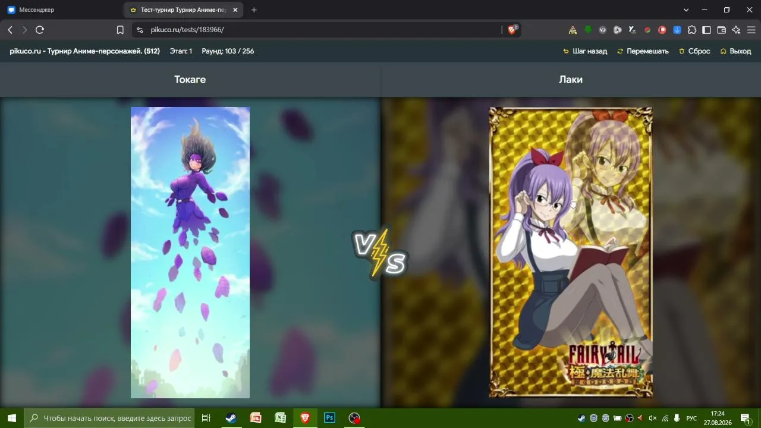Open the Brave Wallet icon
Viewport: 761px width, 428px height.
pos(722,30)
